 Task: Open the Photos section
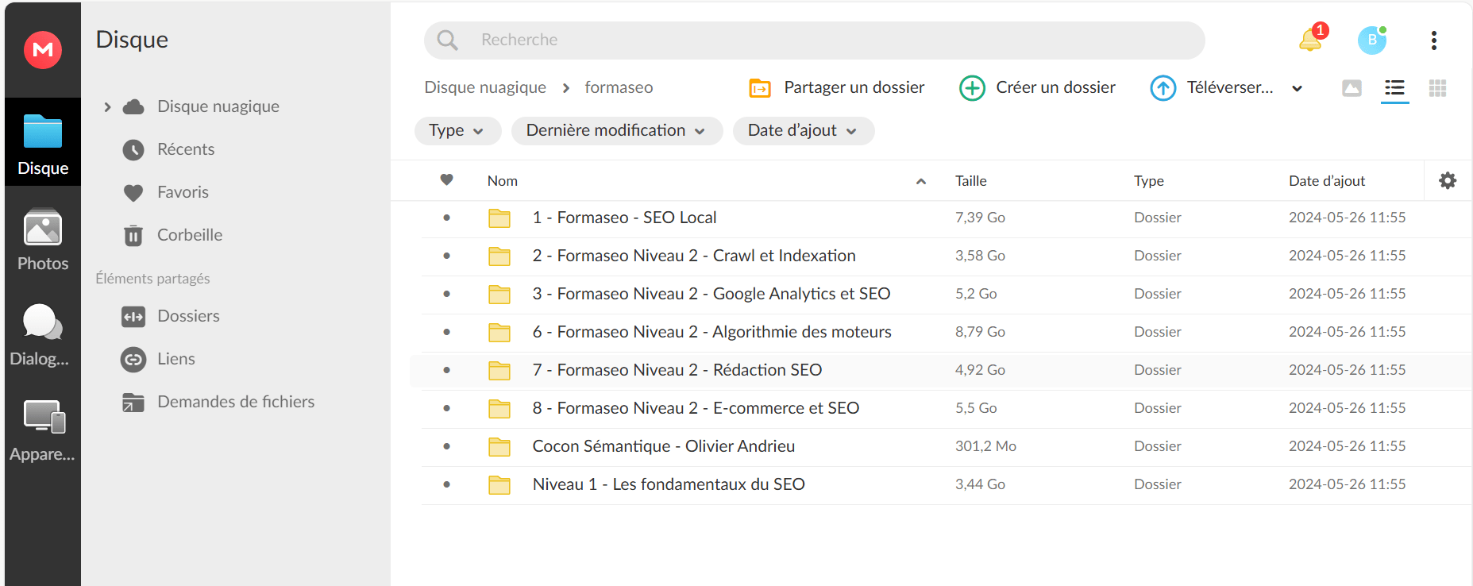coord(43,239)
